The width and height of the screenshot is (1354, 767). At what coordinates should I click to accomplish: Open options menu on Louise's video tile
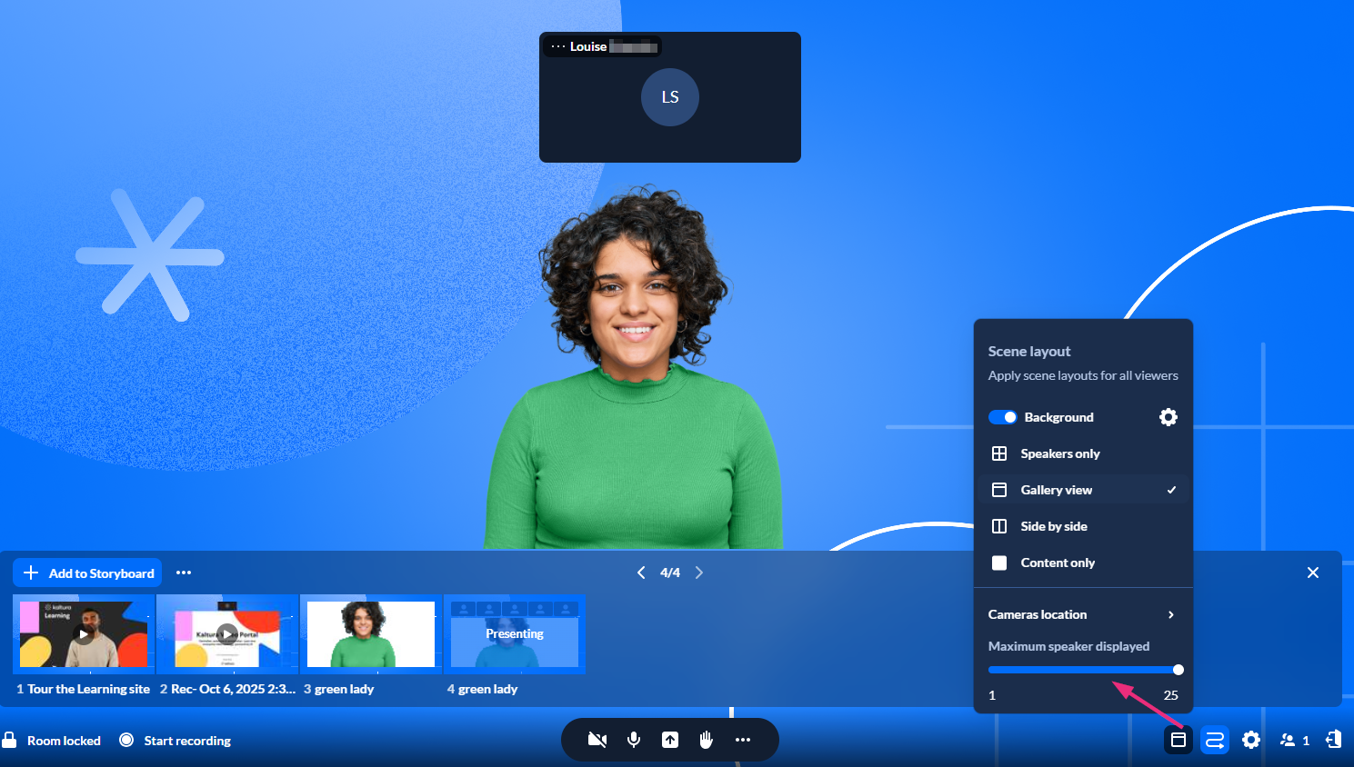point(558,46)
